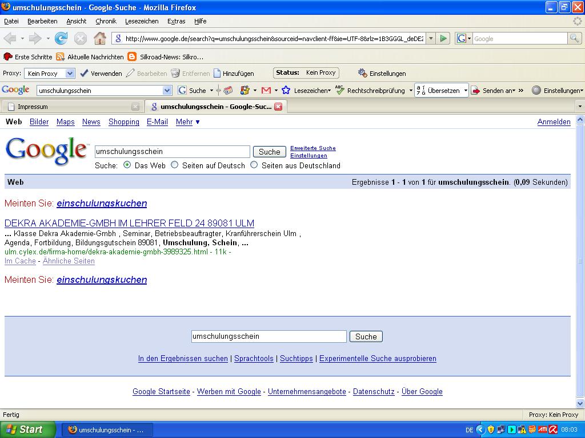The image size is (585, 438).
Task: Go to the Home page icon
Action: pyautogui.click(x=100, y=38)
